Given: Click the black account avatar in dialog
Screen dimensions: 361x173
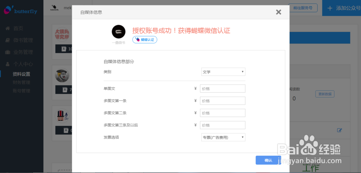Looking at the screenshot, I should point(118,32).
